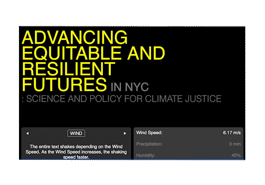The image size is (265, 185).
Task: Click the gray IN NYC text
Action: [132, 85]
